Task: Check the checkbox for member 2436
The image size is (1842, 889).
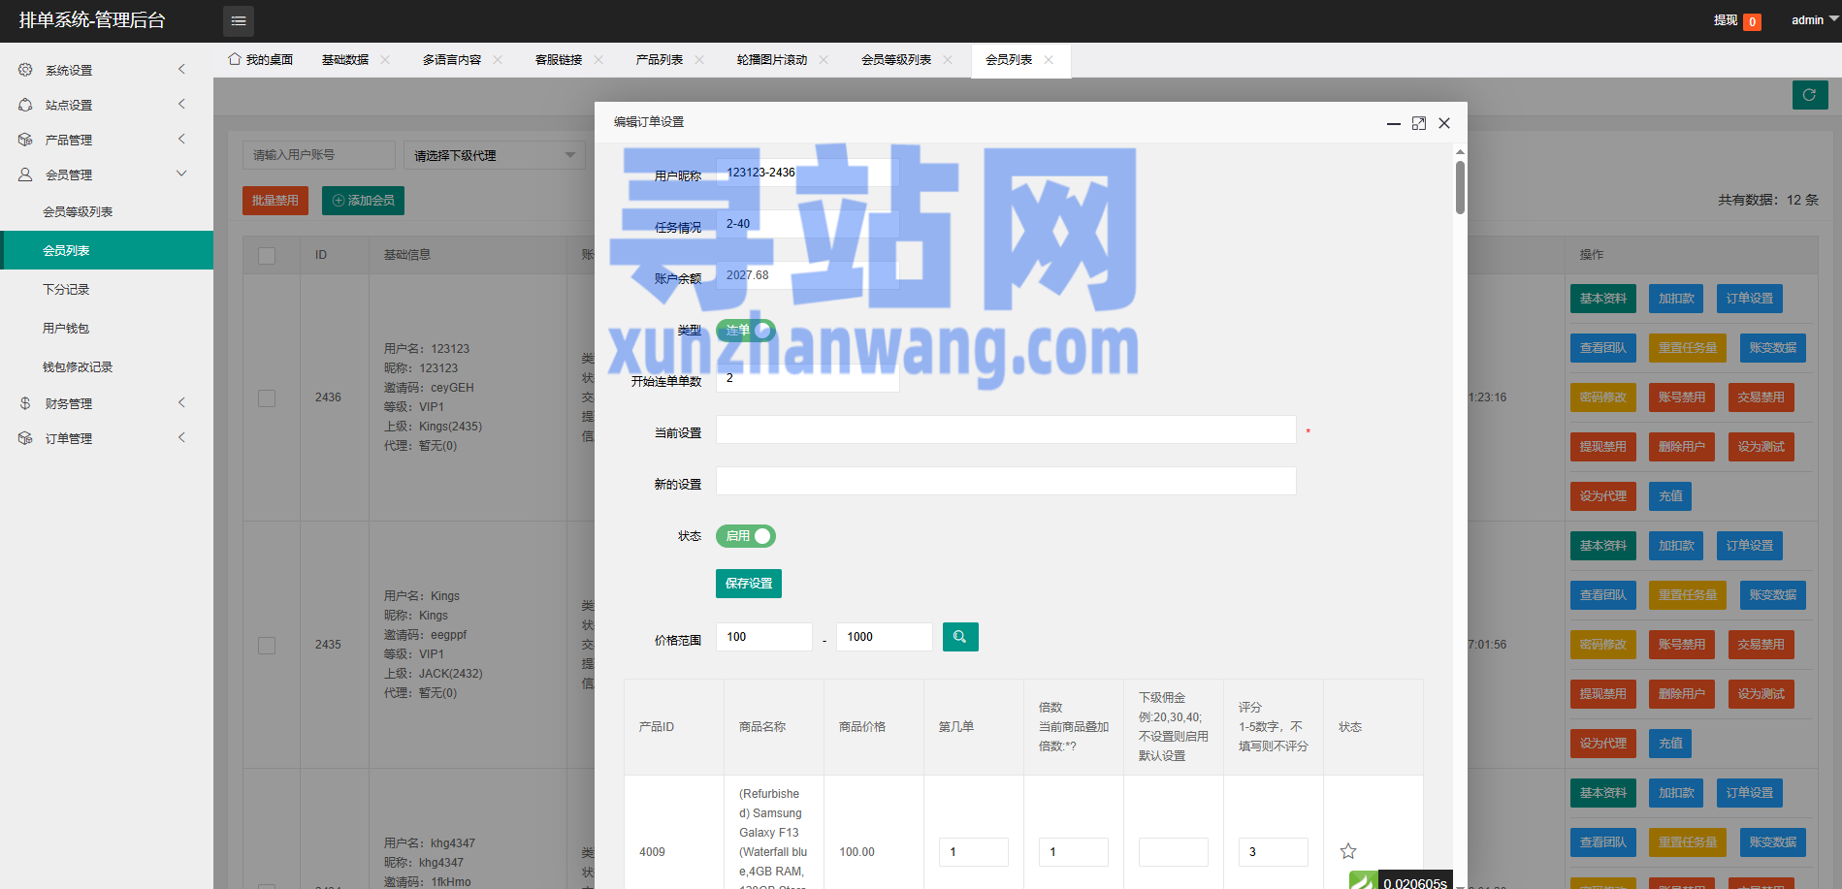Action: pos(267,397)
